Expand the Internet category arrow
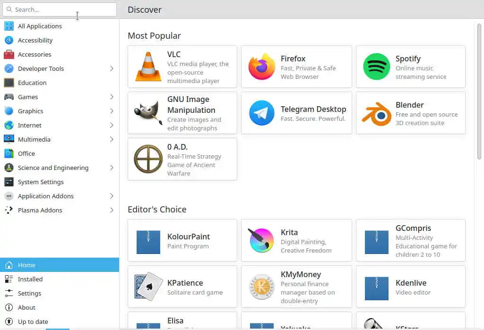This screenshot has width=484, height=330. (112, 125)
